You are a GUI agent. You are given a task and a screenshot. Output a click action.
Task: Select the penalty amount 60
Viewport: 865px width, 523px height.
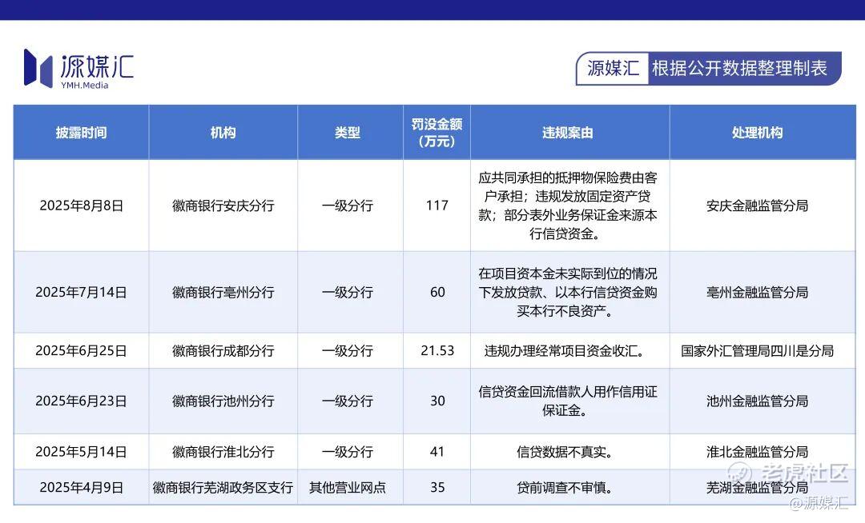click(437, 293)
